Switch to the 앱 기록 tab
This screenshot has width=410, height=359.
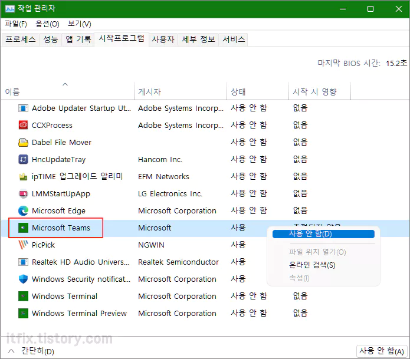pyautogui.click(x=78, y=39)
